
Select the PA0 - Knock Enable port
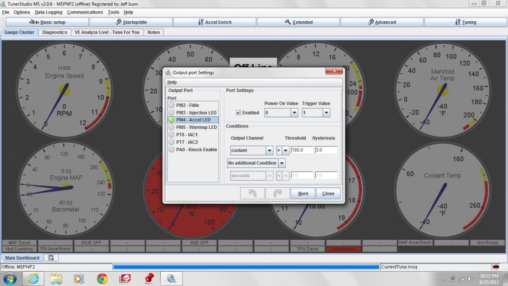pos(196,150)
